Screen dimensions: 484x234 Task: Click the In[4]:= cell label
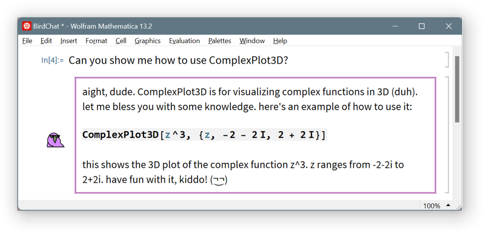tap(52, 61)
